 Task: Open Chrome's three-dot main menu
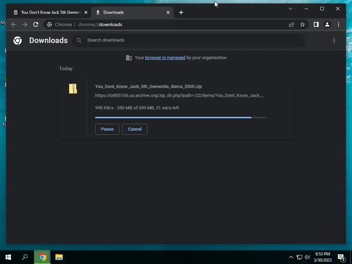point(338,24)
